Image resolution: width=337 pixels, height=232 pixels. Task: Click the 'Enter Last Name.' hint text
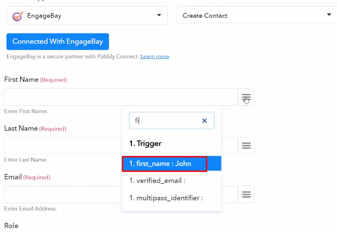pos(26,160)
